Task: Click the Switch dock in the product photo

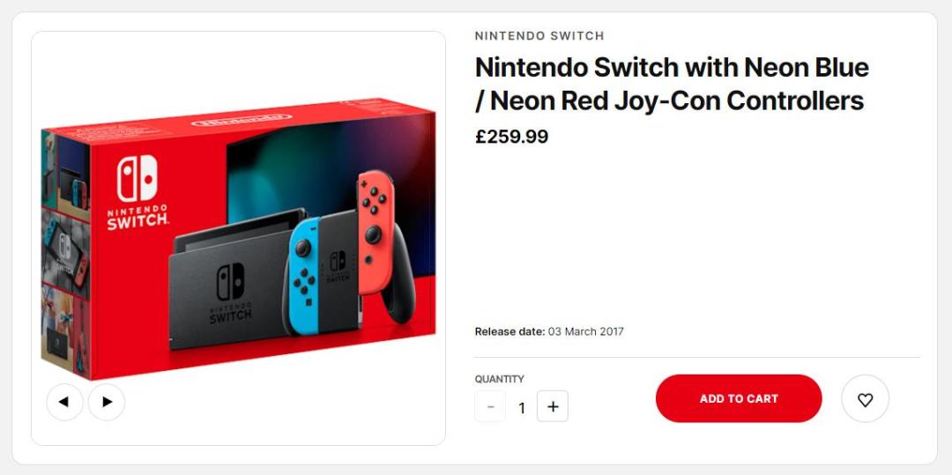Action: [227, 291]
